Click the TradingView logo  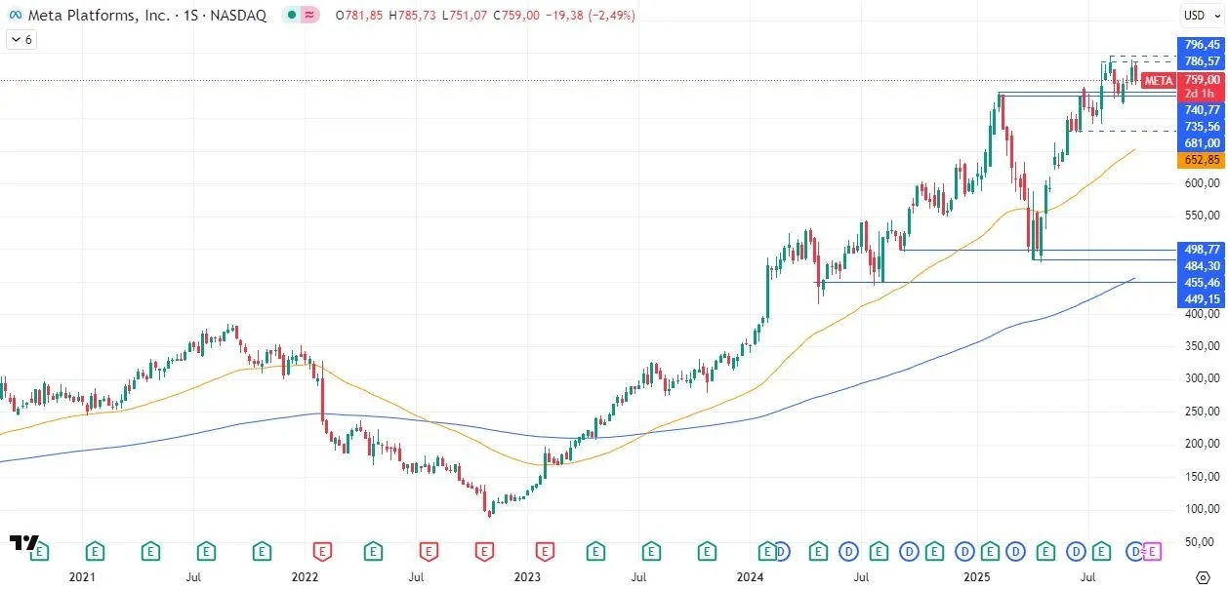point(24,542)
